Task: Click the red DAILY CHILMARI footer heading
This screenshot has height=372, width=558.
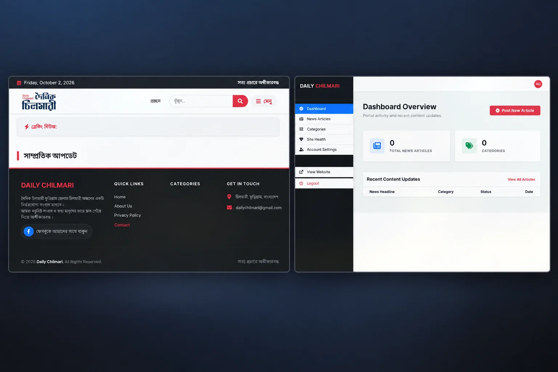Action: click(47, 185)
